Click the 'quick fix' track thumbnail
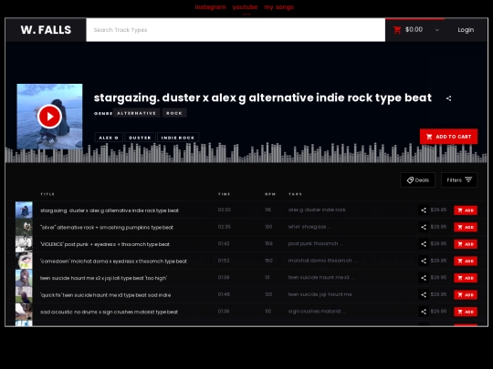The image size is (493, 369). point(24,295)
